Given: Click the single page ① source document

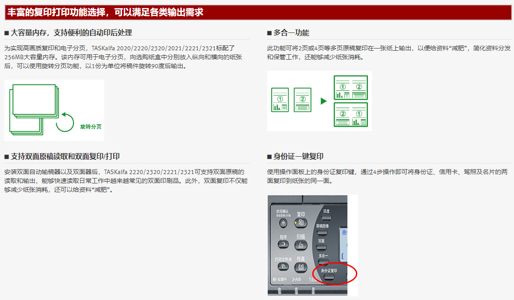Looking at the screenshot, I should point(280,100).
